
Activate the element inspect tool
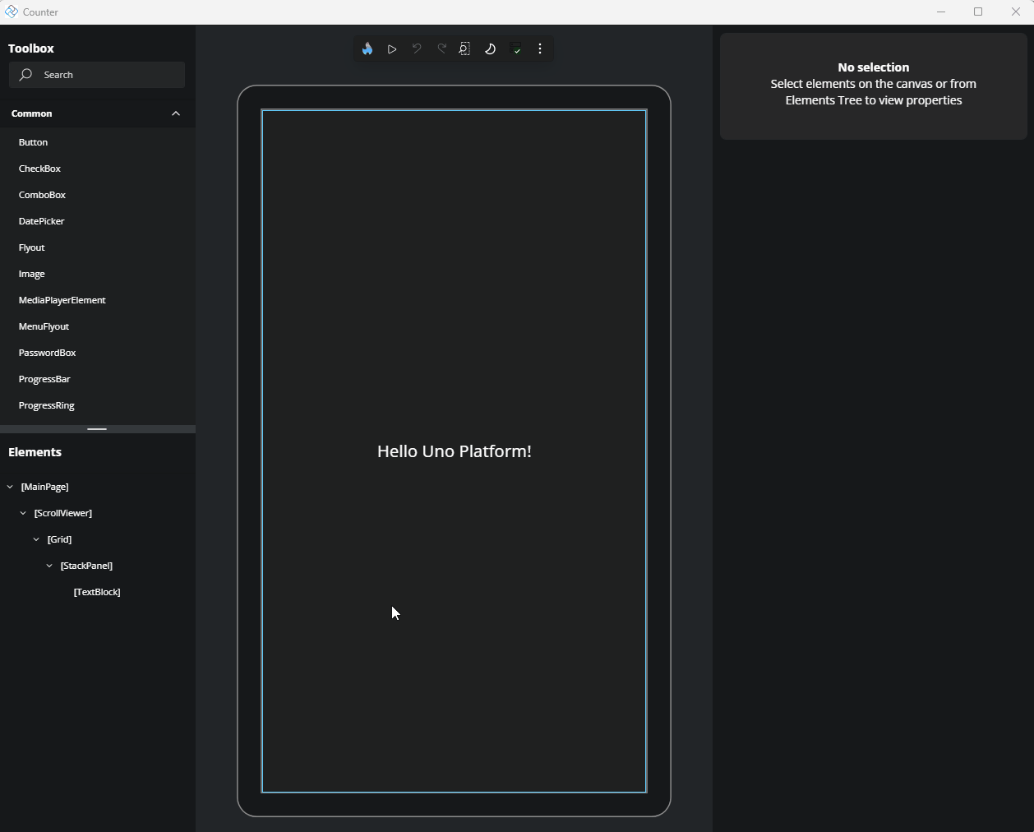coord(465,49)
